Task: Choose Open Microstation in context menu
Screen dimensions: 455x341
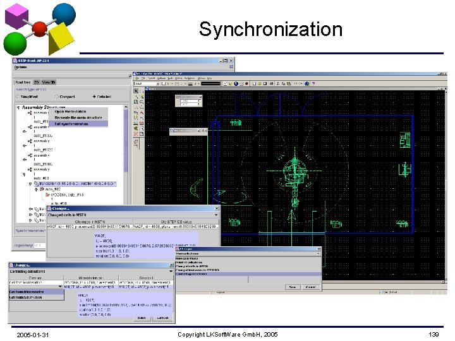Action: click(78, 112)
